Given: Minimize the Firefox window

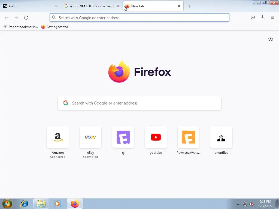Looking at the screenshot, I should [x=256, y=3].
